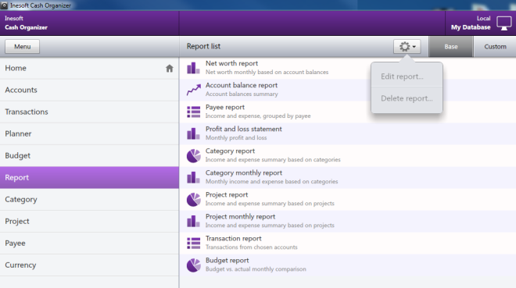
Task: Open Payee in the sidebar
Action: point(89,243)
